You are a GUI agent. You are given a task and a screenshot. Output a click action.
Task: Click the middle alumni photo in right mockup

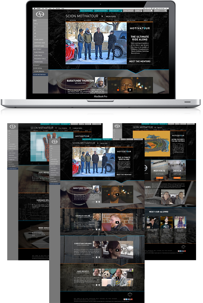(x=167, y=222)
